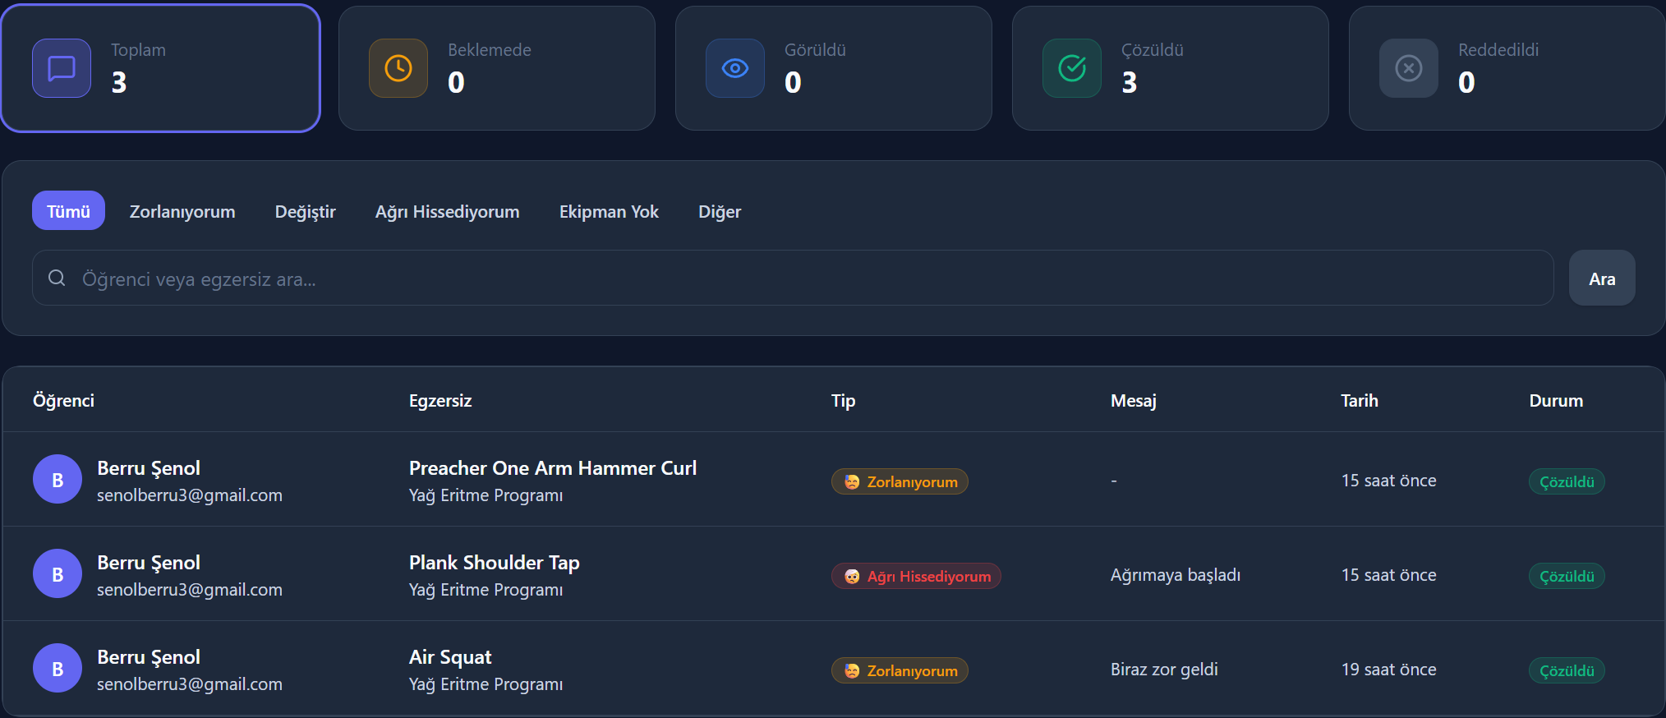Viewport: 1666px width, 718px height.
Task: Click the Reddedildi X circle icon
Action: coord(1409,68)
